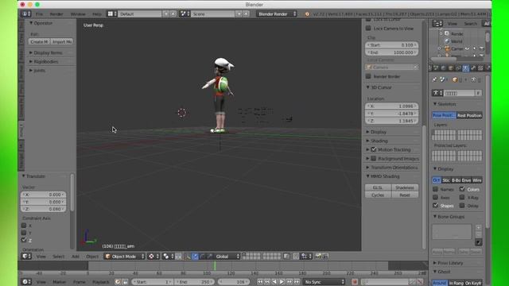The width and height of the screenshot is (509, 286).
Task: Play animation in reverse
Action: tap(274, 282)
